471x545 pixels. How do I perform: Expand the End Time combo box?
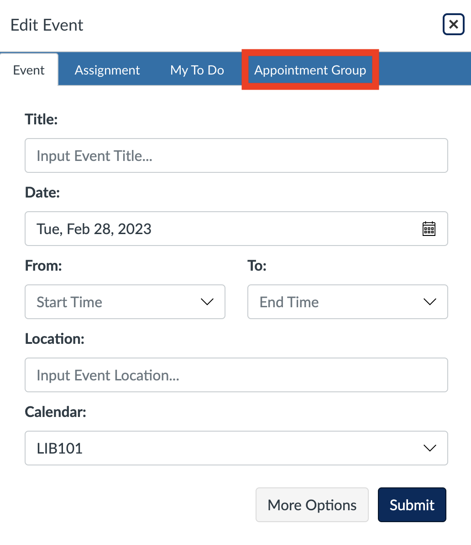(x=347, y=302)
